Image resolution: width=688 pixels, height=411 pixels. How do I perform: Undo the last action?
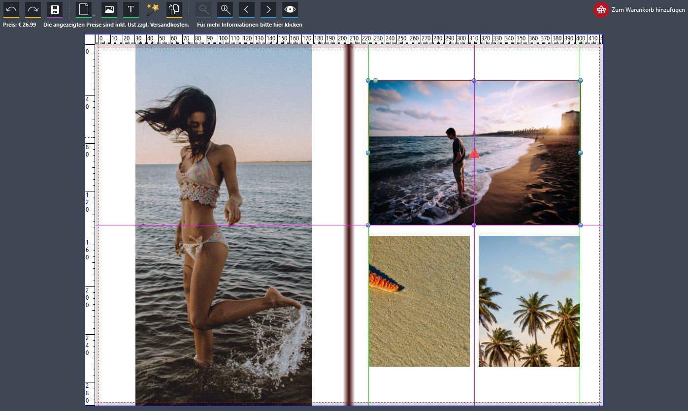[x=11, y=9]
